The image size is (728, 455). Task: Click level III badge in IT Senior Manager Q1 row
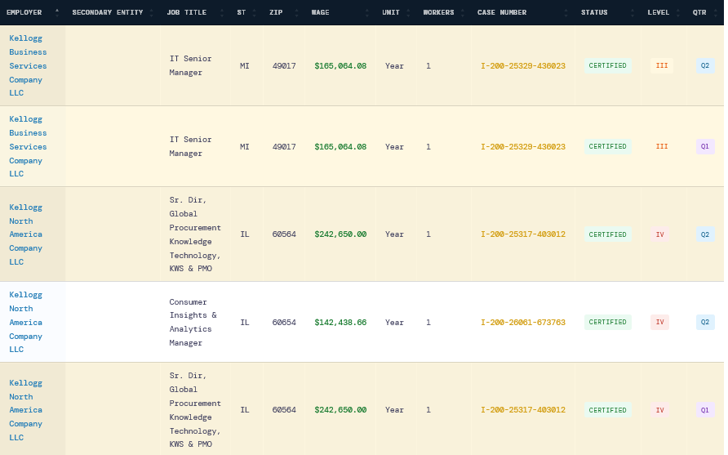pyautogui.click(x=662, y=146)
